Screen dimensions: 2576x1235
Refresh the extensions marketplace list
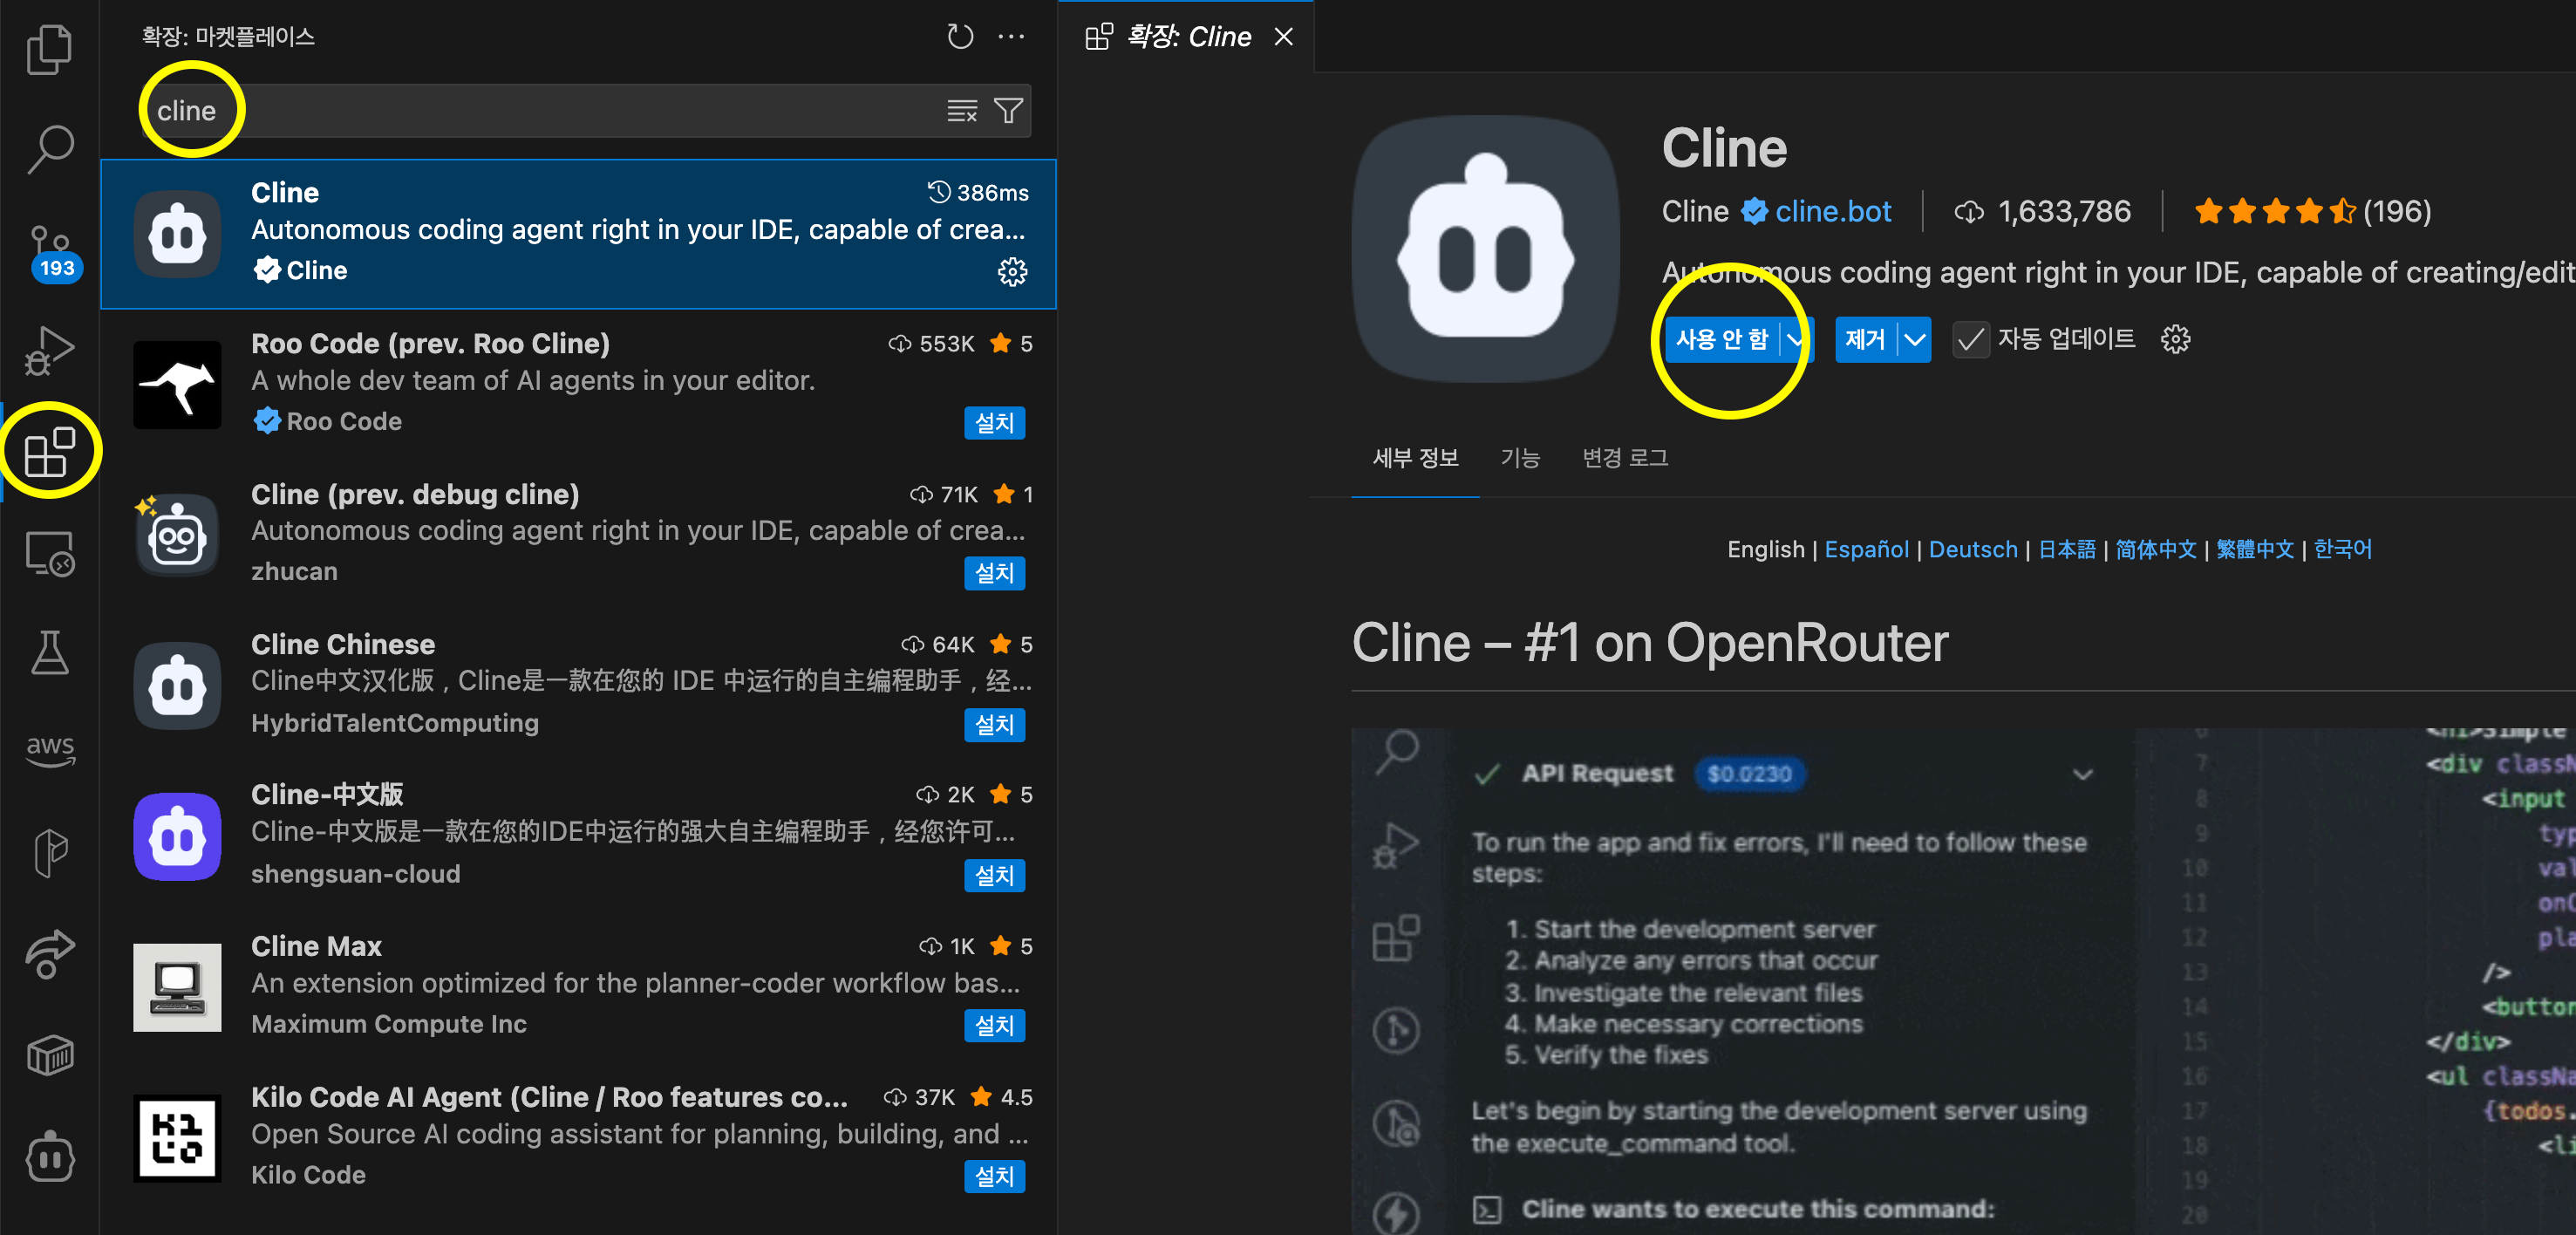coord(959,37)
